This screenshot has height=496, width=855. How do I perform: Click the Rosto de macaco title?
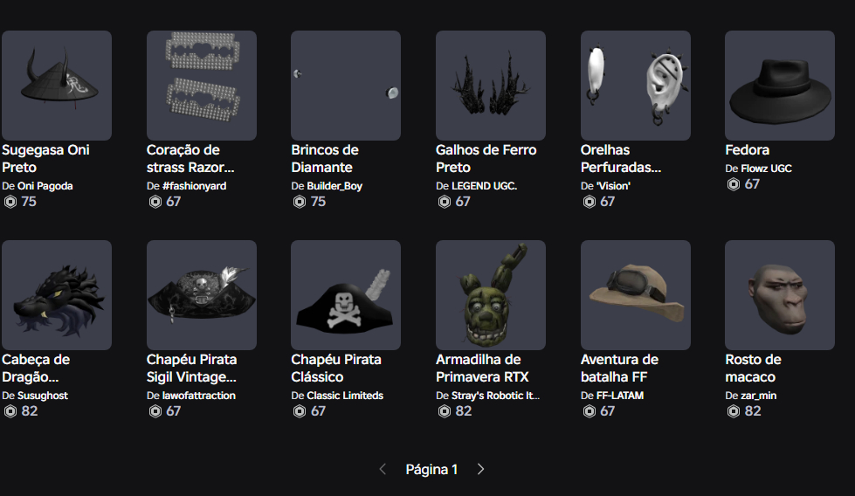point(753,368)
